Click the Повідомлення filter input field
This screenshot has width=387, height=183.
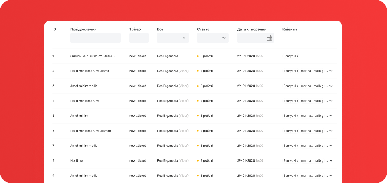click(95, 38)
